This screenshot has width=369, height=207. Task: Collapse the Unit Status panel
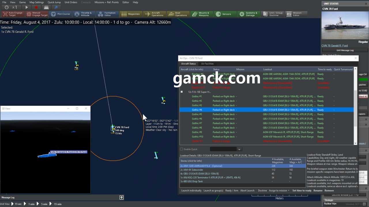coord(366,3)
